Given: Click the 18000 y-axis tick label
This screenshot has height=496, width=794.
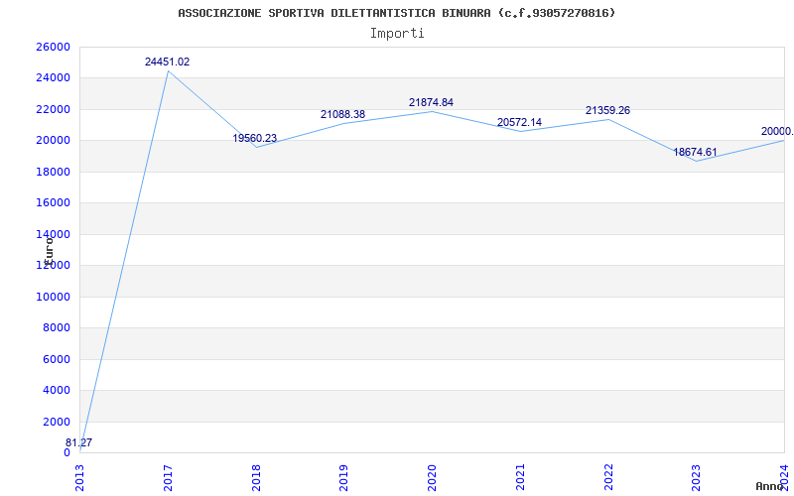Looking at the screenshot, I should coord(53,172).
